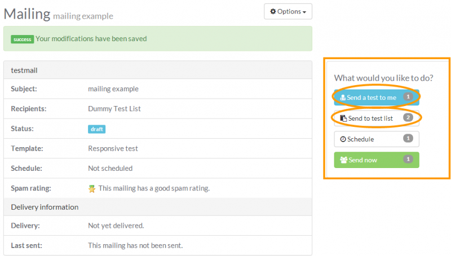Click the count badge on Send now button
451x256 pixels.
coord(409,160)
